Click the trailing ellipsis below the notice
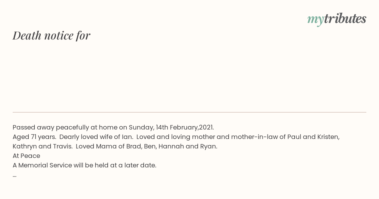Viewport: 379px width, 199px height. click(15, 175)
